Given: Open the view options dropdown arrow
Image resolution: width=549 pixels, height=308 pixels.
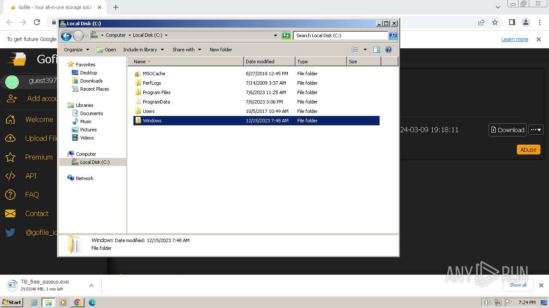Looking at the screenshot, I should (x=365, y=50).
